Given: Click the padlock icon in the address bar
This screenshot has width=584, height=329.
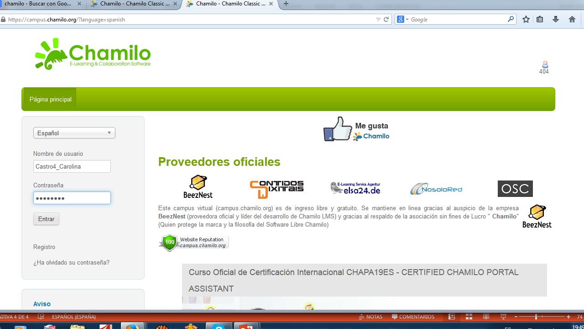Looking at the screenshot, I should [x=4, y=20].
